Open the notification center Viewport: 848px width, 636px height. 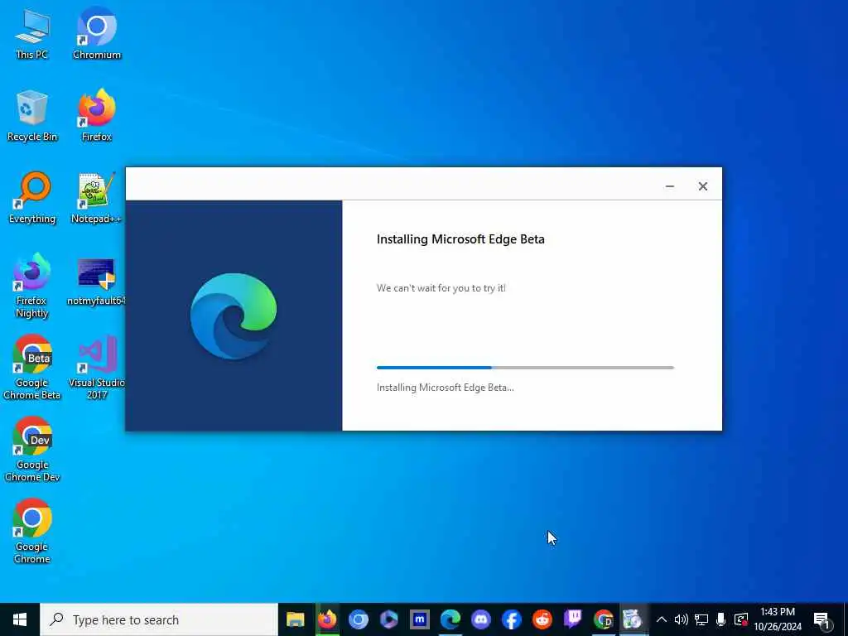[x=821, y=619]
